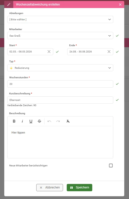The image size is (129, 199).
Task: Focus the Wochenstunden input field
Action: tap(60, 84)
